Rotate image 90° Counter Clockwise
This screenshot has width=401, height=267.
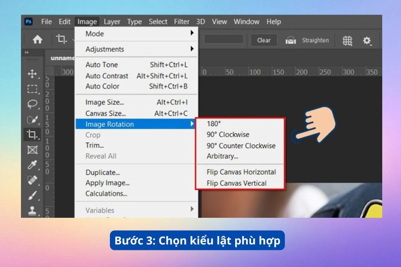240,146
